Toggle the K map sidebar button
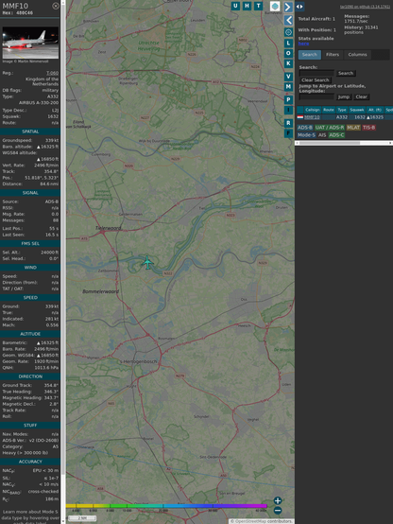This screenshot has width=393, height=524. pos(288,63)
